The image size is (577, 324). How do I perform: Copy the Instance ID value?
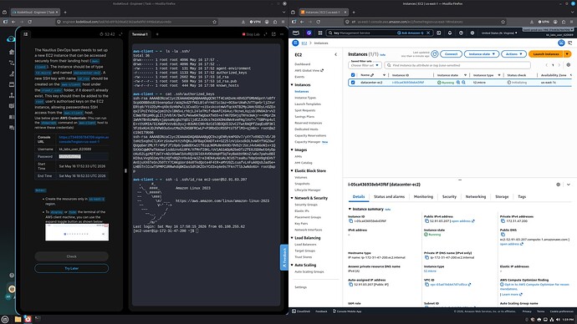click(350, 221)
